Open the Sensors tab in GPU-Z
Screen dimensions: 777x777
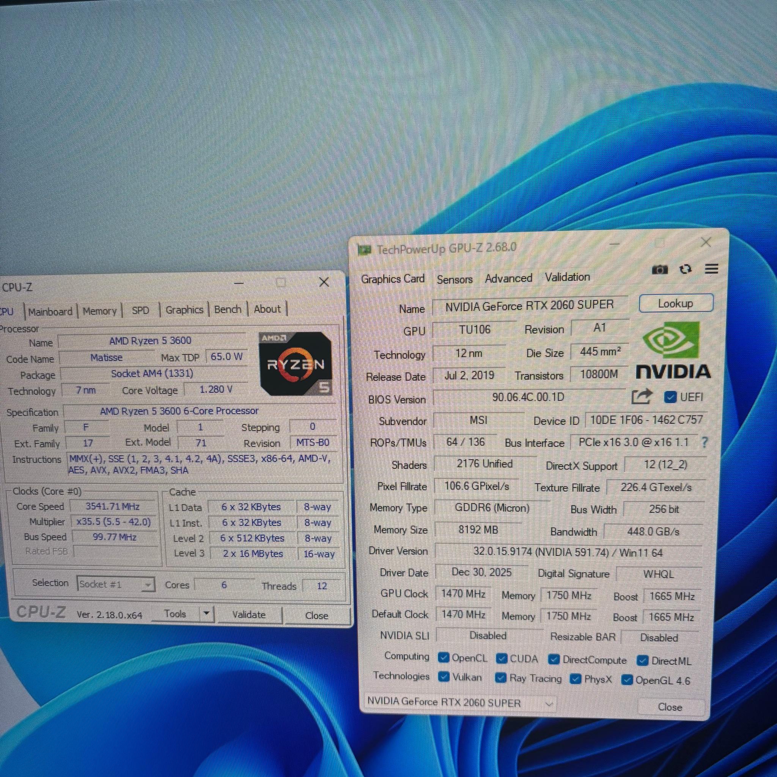coord(455,279)
